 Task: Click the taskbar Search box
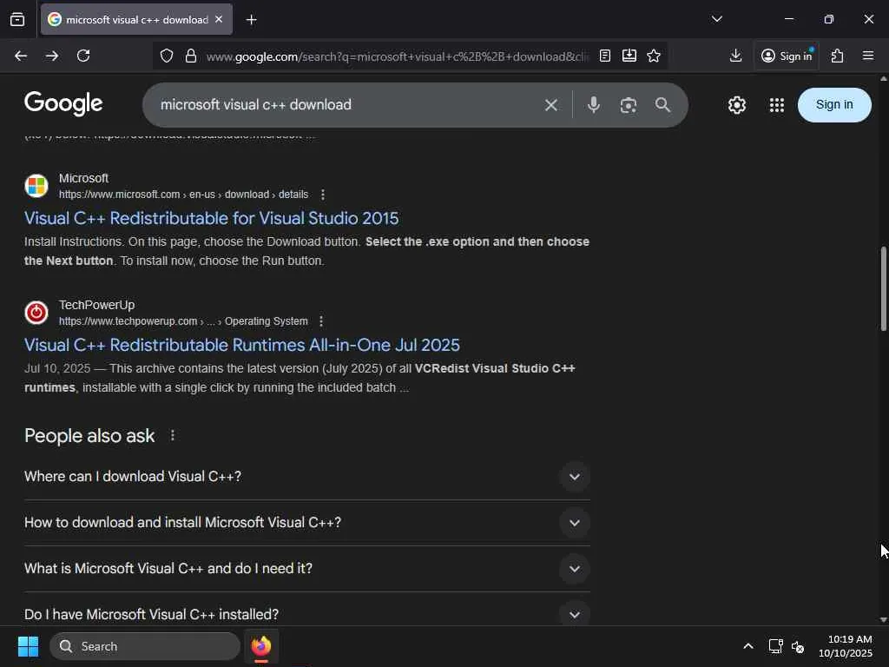[x=145, y=646]
